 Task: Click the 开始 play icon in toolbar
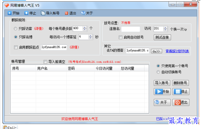(10, 13)
